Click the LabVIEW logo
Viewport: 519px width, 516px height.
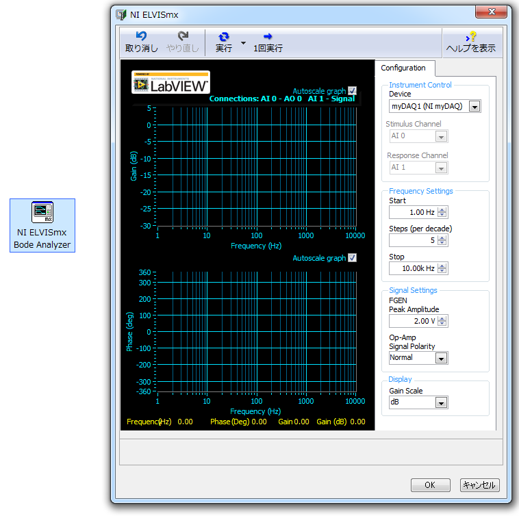[170, 82]
